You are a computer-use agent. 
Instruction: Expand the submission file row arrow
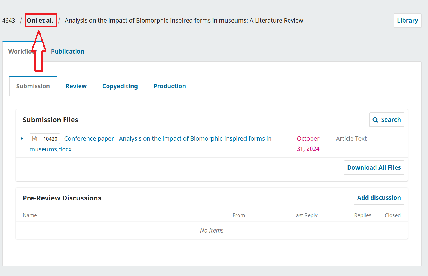pos(22,138)
